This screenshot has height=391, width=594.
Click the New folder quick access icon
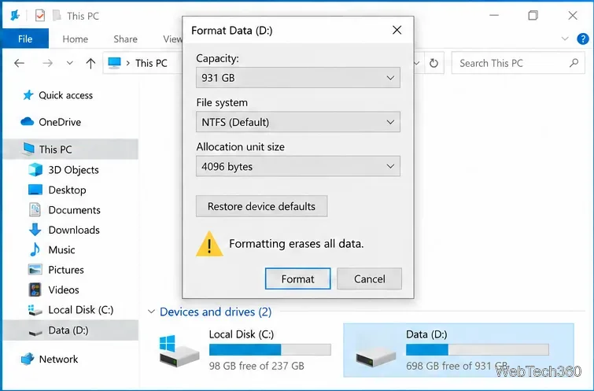tap(57, 16)
